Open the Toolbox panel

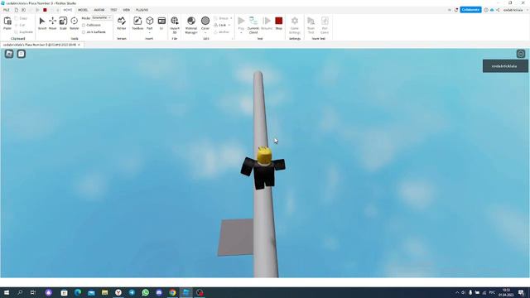137,23
